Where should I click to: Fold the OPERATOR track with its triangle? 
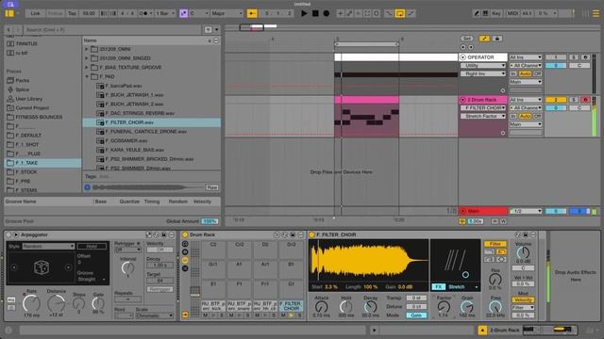pyautogui.click(x=463, y=57)
